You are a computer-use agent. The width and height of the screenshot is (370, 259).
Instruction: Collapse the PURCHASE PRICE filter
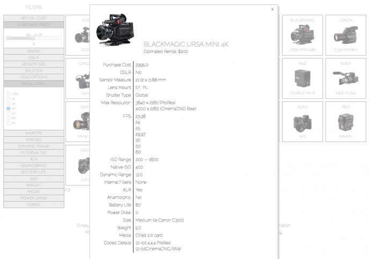click(34, 25)
